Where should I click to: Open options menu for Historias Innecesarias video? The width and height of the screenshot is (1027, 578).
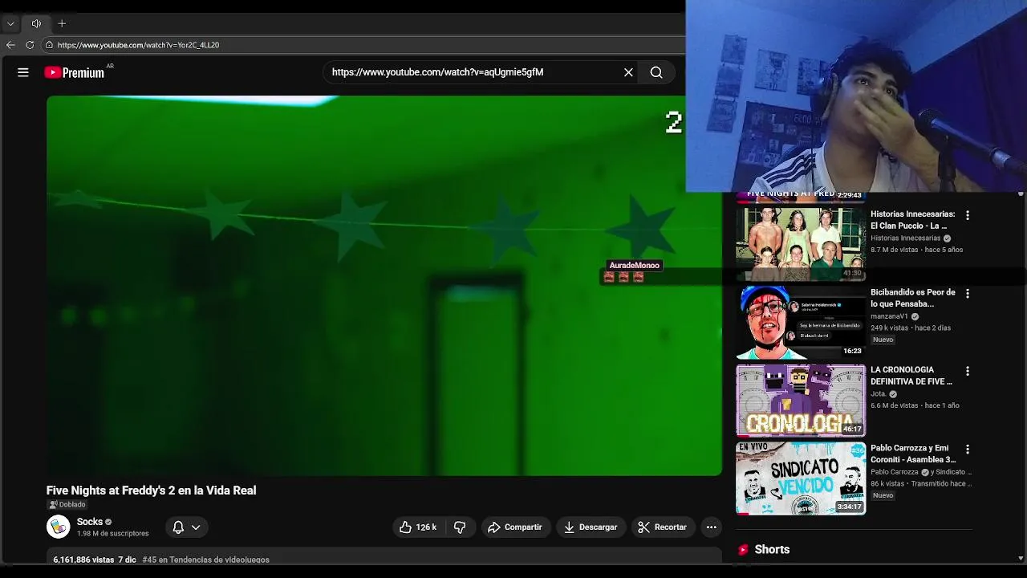point(968,215)
